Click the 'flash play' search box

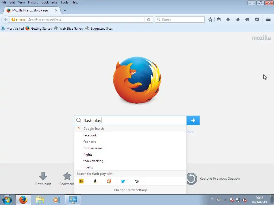click(130, 120)
